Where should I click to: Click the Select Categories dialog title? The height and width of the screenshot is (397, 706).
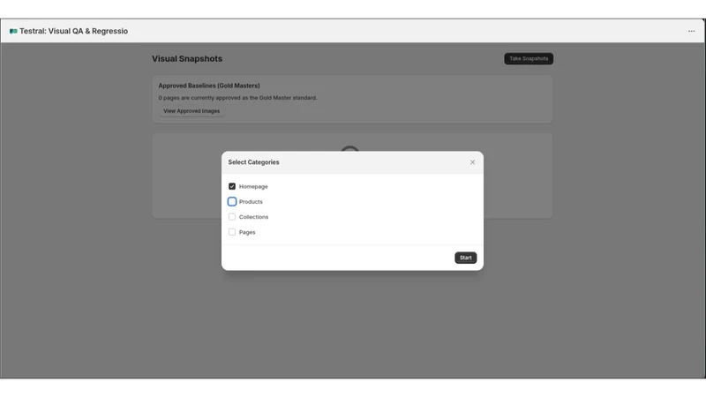pyautogui.click(x=253, y=162)
